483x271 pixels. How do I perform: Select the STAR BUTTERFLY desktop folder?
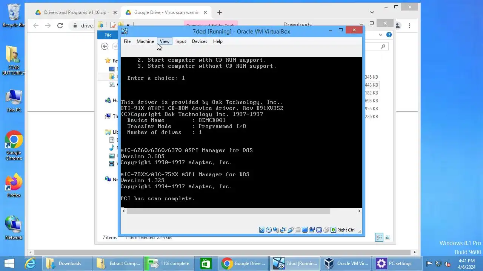[x=14, y=61]
